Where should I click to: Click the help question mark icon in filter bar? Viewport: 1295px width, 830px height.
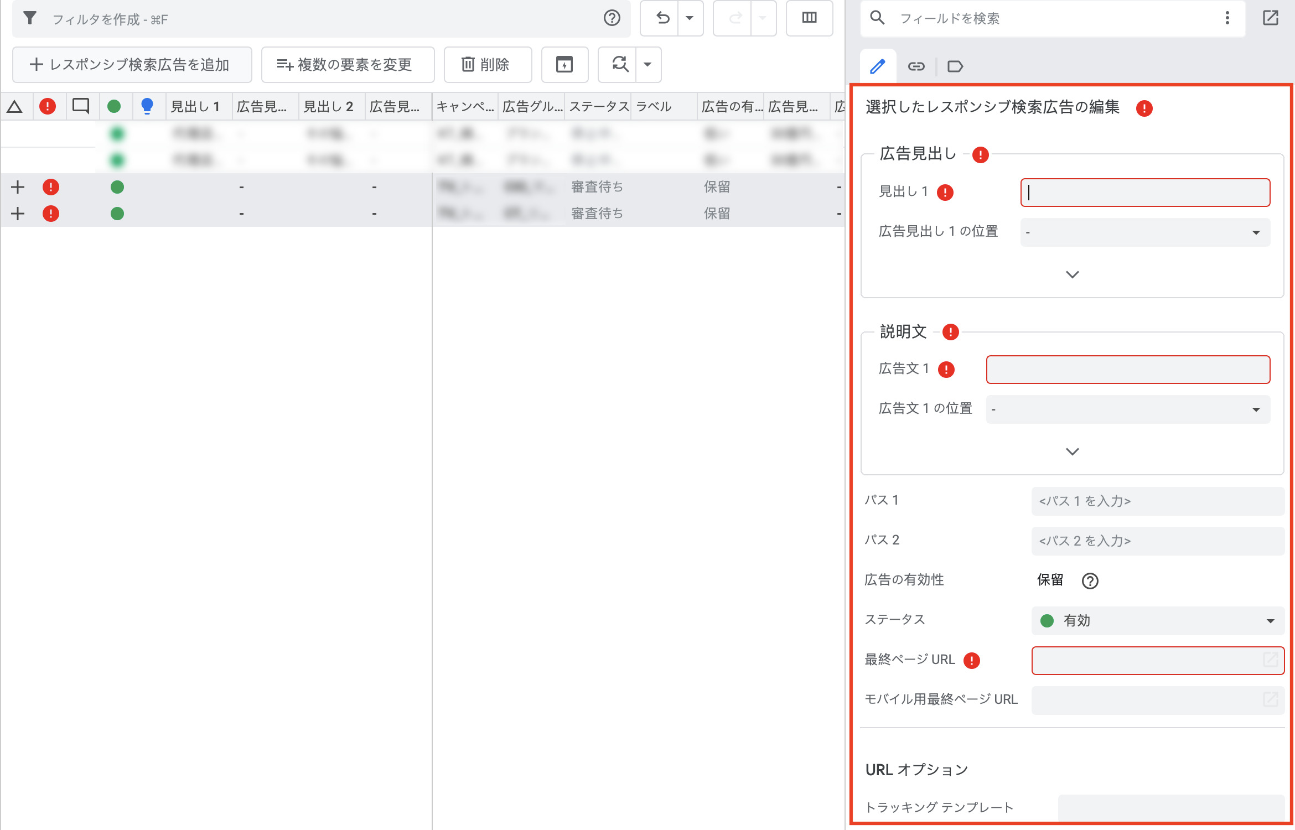(612, 18)
